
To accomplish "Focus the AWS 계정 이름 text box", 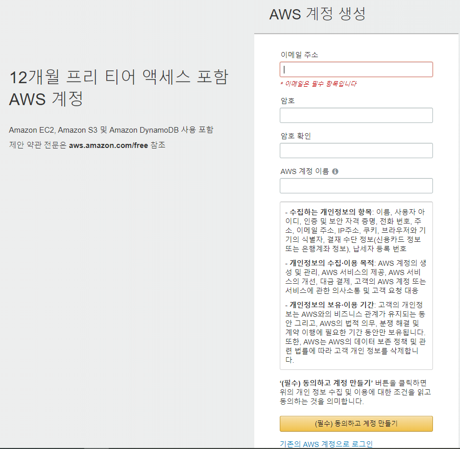I will click(x=356, y=185).
